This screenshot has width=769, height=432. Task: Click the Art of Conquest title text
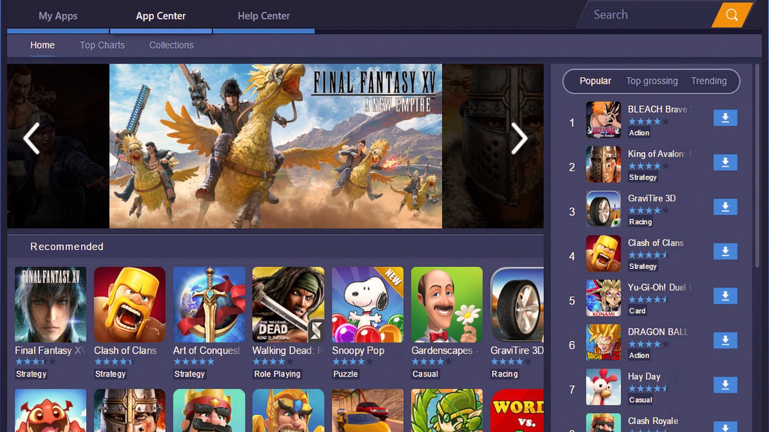coord(207,350)
